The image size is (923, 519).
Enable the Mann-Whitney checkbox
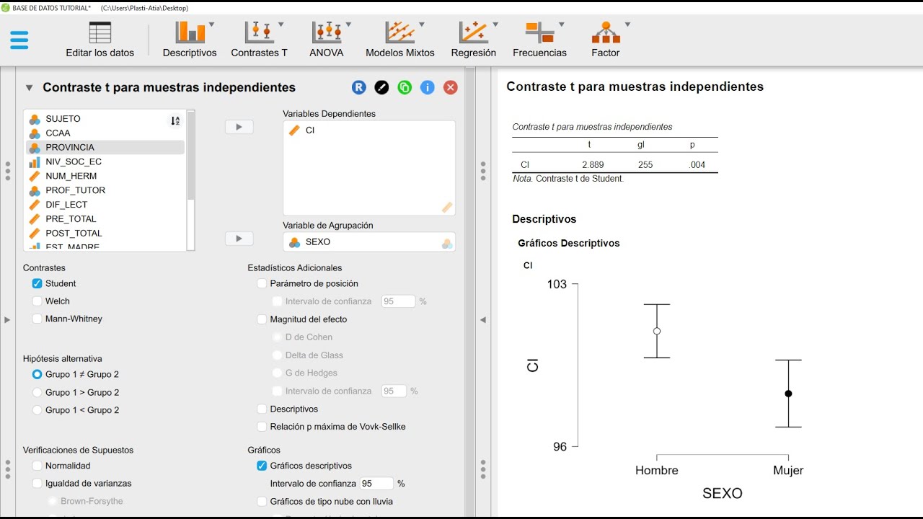click(37, 319)
